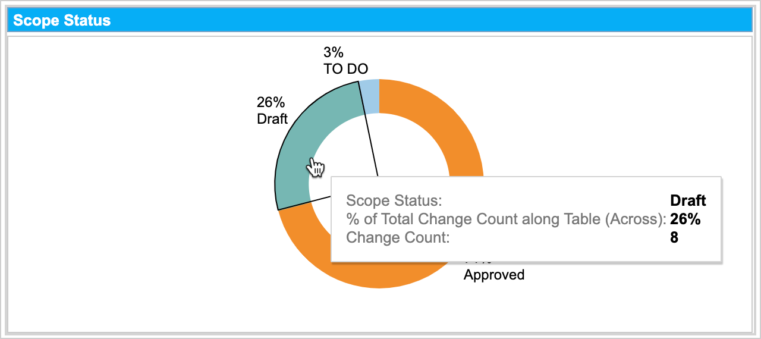Select the "Draft" label beside the chart
Image resolution: width=761 pixels, height=339 pixels.
(272, 118)
